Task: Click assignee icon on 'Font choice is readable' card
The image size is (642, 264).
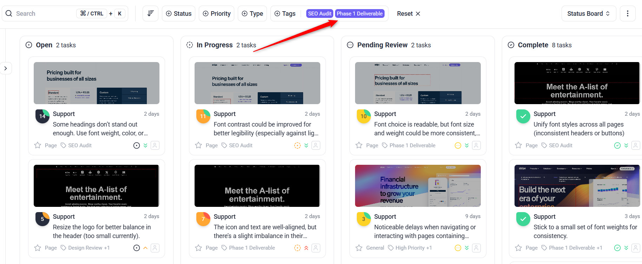Action: click(476, 145)
